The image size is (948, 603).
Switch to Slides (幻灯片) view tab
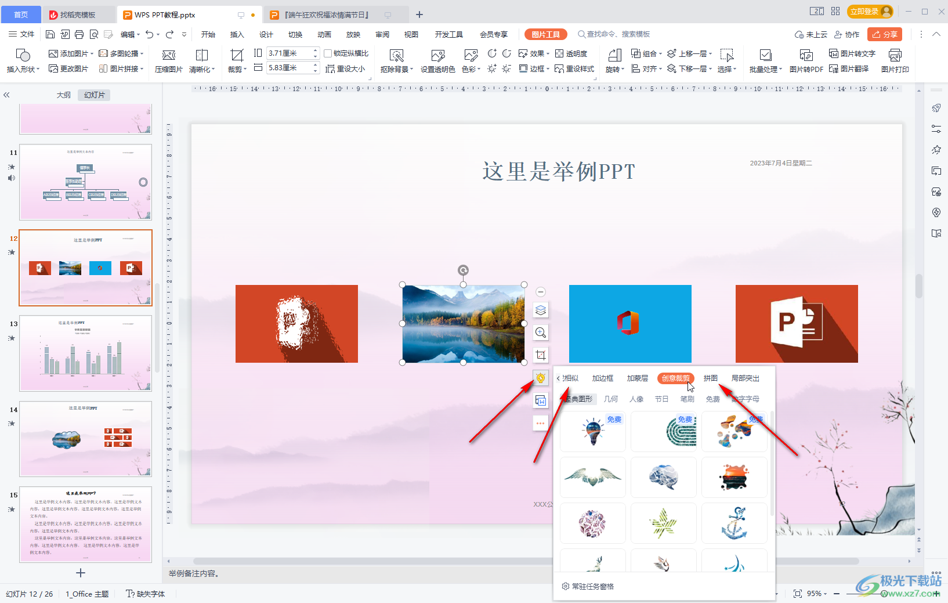(95, 95)
